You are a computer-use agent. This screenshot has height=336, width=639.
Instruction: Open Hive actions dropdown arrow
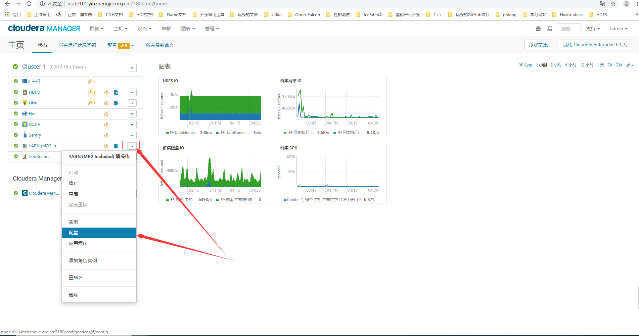[132, 103]
